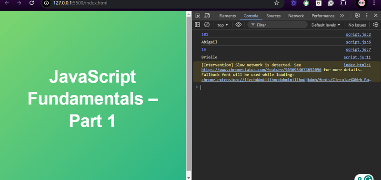
Task: Open DevTools customize three-dot menu
Action: tap(367, 16)
